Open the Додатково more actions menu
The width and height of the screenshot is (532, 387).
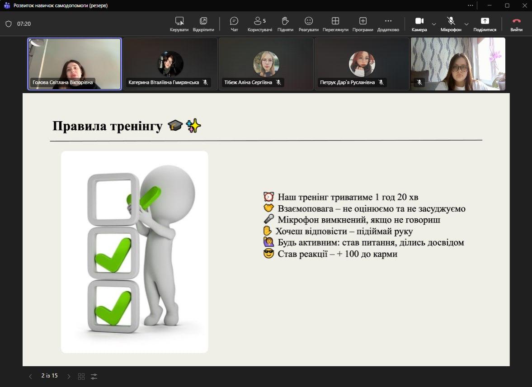tap(388, 24)
